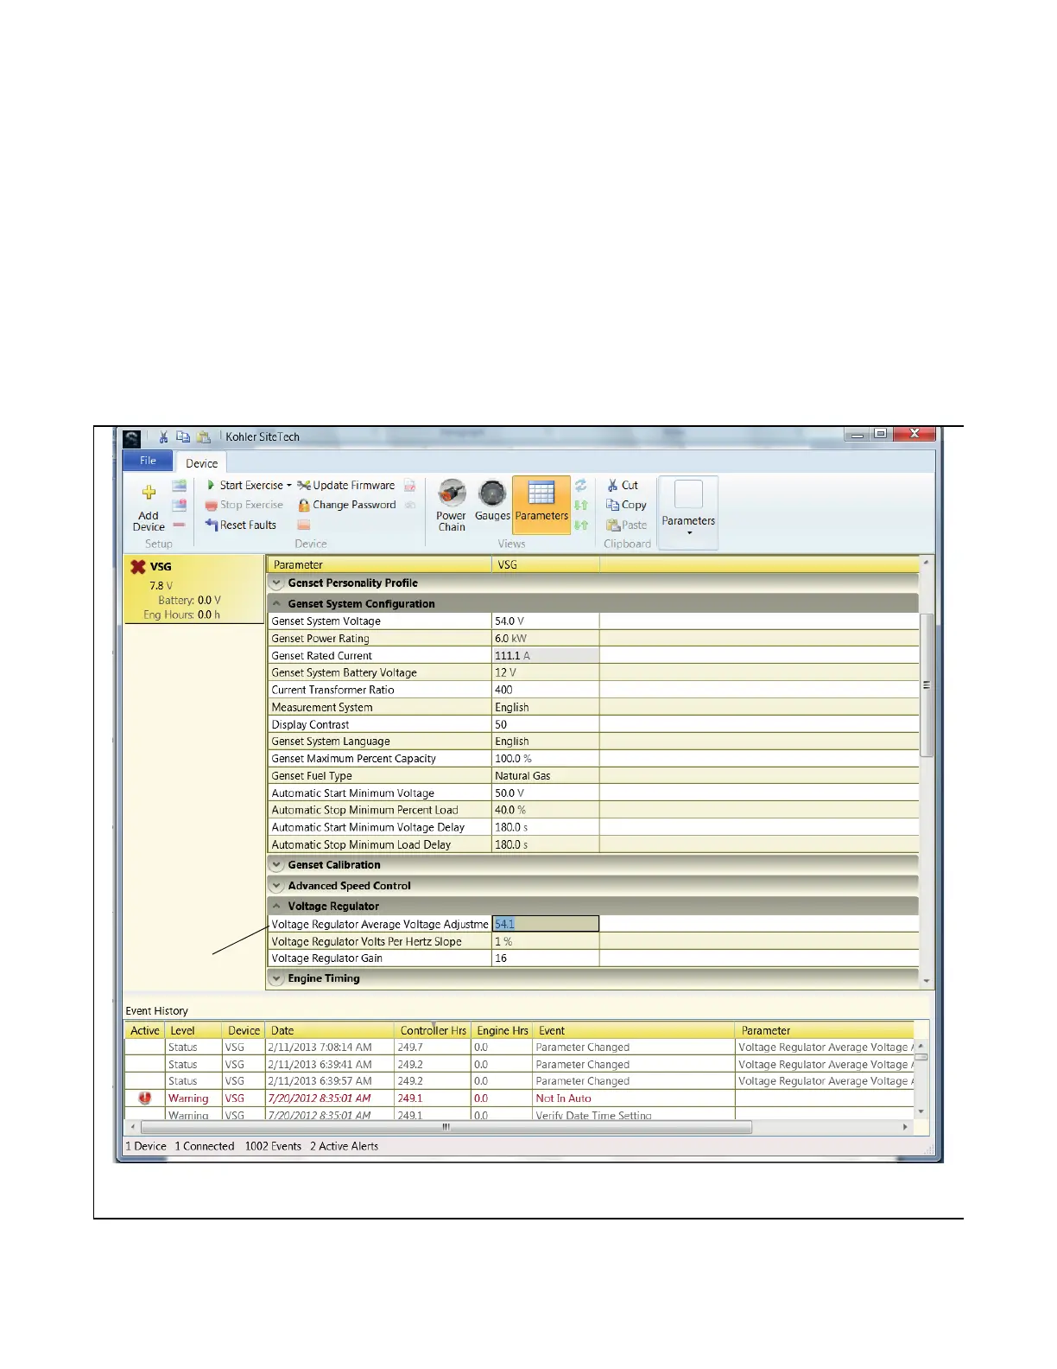Click the small document icon right of Update Firmware
Screen dimensions: 1057x1369
tap(410, 486)
